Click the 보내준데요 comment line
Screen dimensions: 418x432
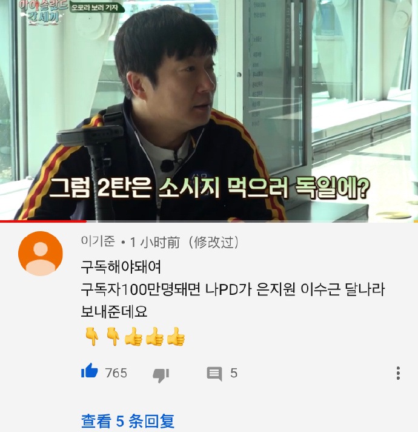click(114, 311)
